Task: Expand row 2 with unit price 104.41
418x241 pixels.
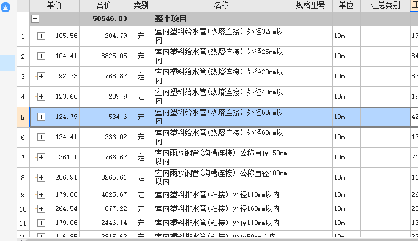Action: [41, 56]
